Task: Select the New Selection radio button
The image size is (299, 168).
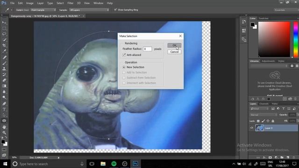Action: [x=124, y=67]
